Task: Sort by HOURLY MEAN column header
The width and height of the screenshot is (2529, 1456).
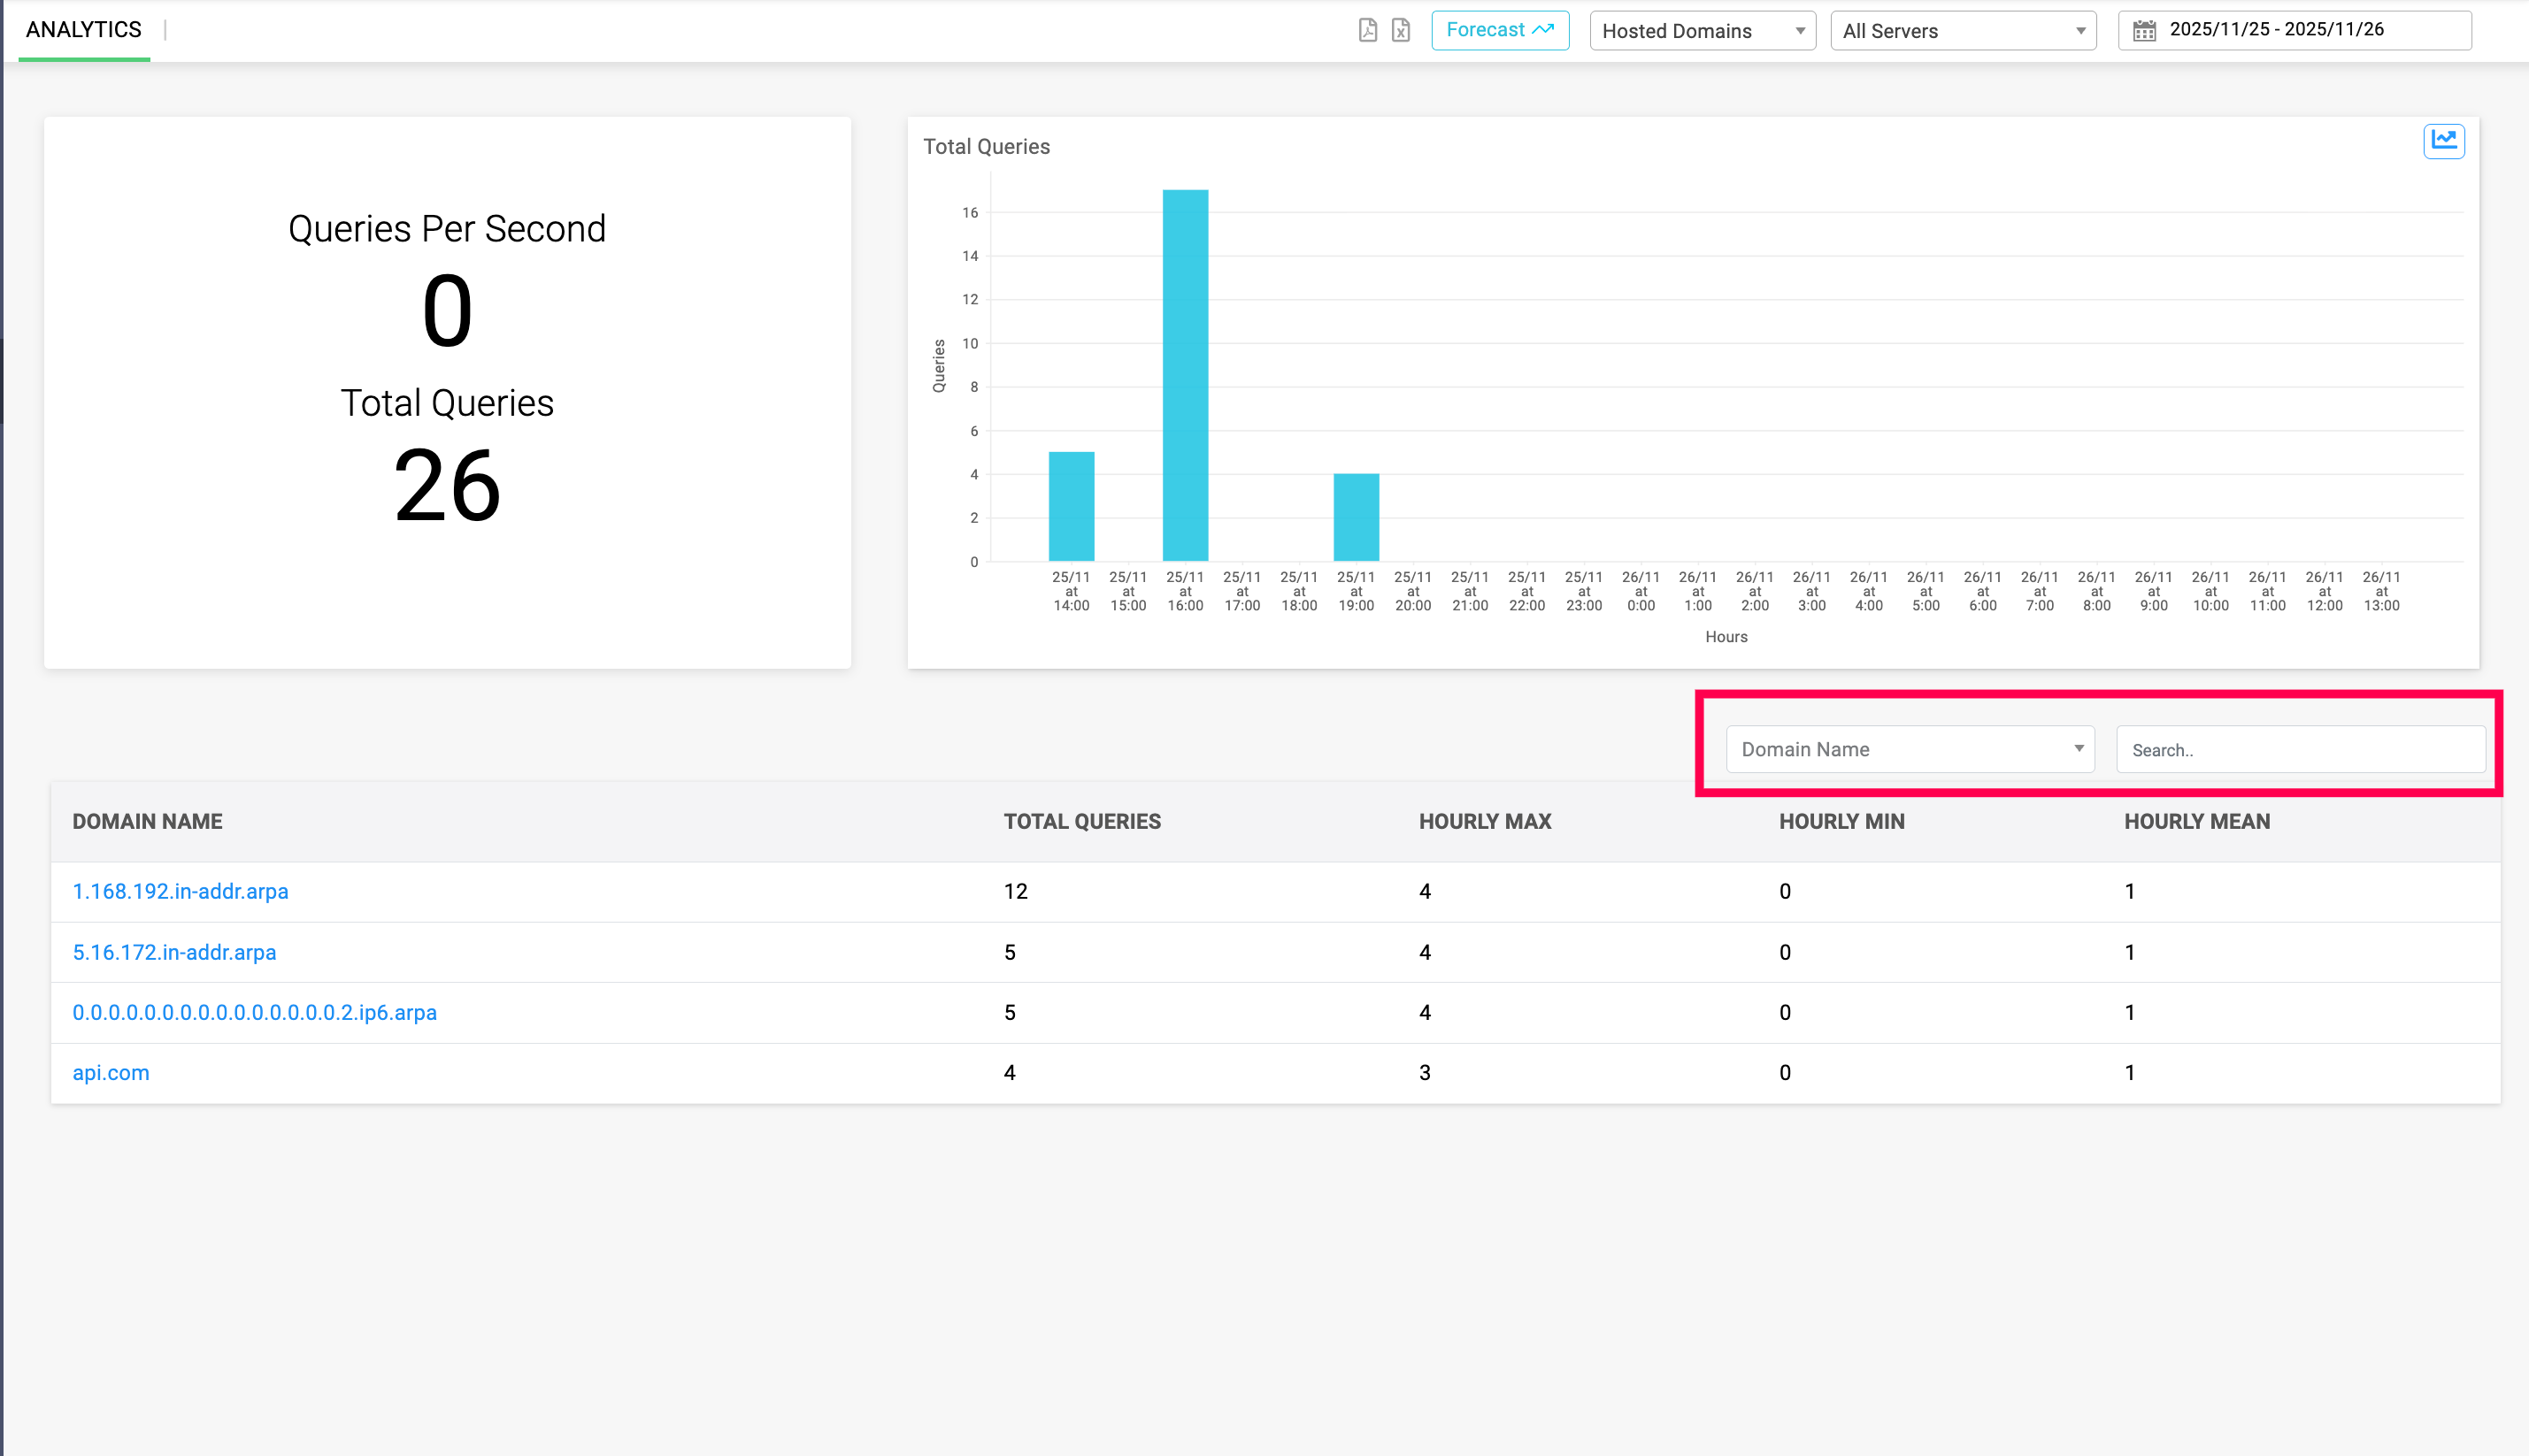Action: point(2197,821)
